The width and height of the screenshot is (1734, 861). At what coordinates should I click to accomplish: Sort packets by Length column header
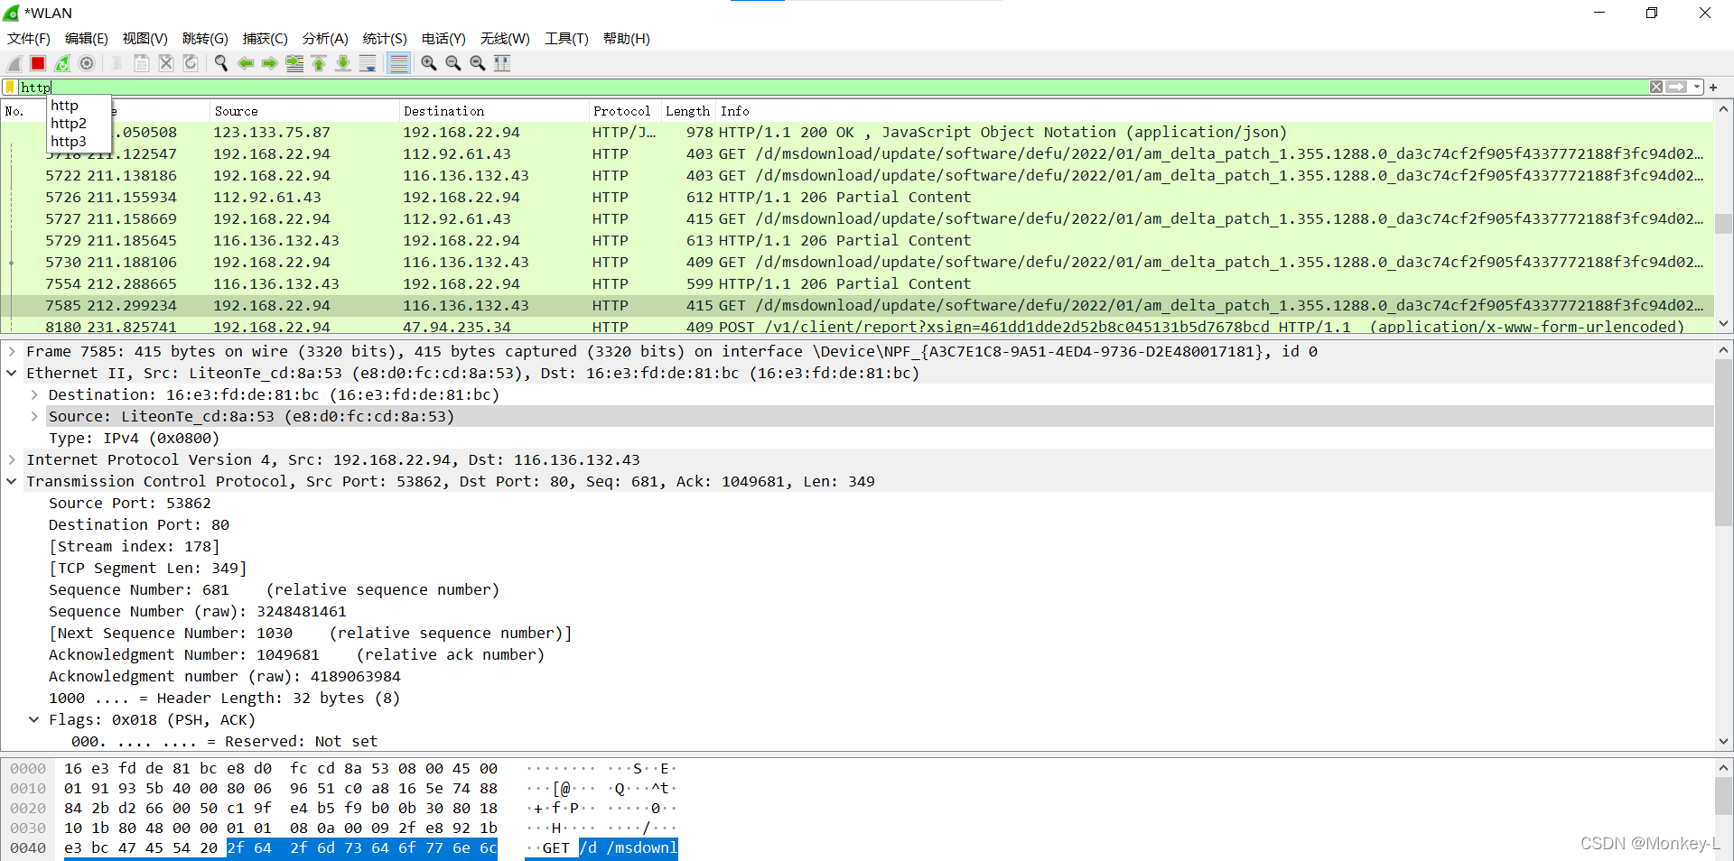tap(688, 111)
